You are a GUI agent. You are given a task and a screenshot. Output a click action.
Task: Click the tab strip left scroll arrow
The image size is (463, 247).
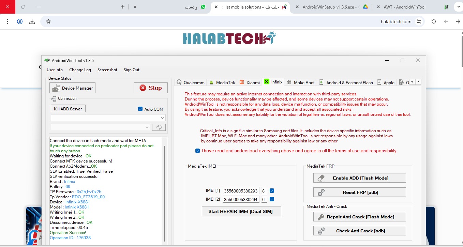point(412,82)
